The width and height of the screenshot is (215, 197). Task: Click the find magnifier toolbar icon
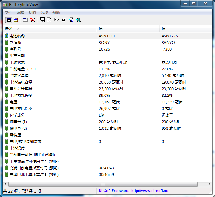pos(71,20)
